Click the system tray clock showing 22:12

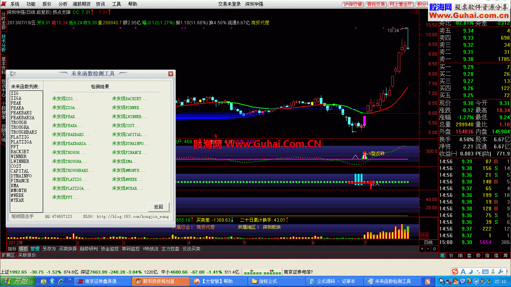click(500, 281)
